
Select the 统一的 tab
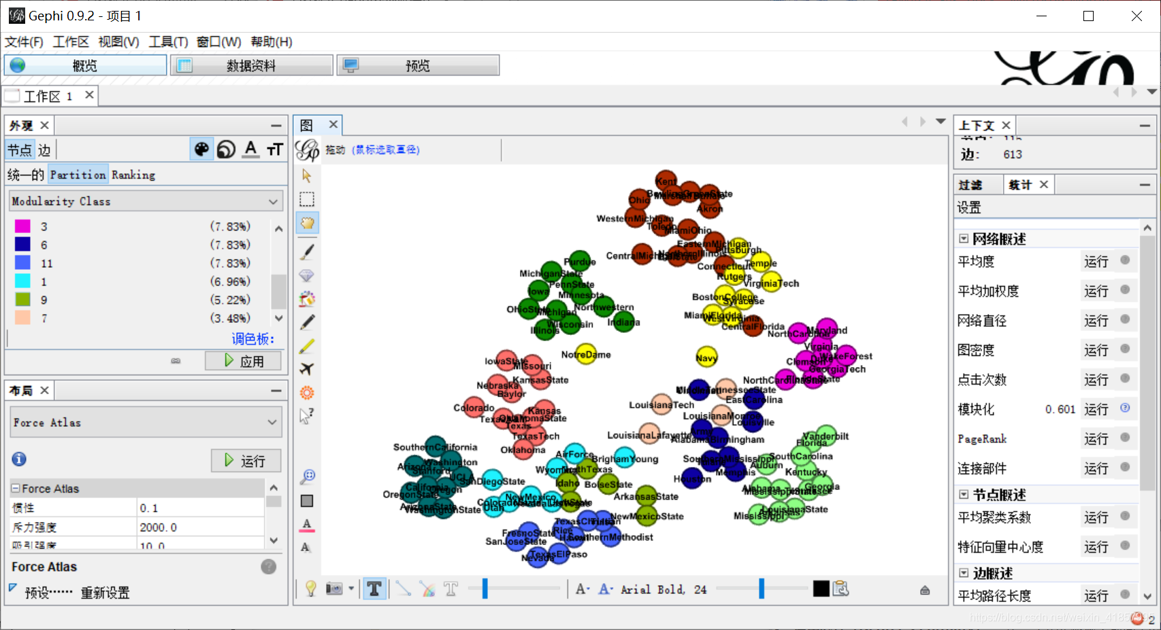(x=26, y=175)
